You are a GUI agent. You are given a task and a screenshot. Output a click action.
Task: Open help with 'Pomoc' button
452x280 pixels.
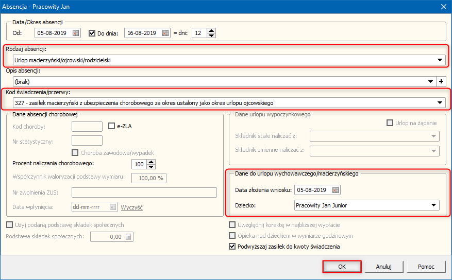pos(426,267)
